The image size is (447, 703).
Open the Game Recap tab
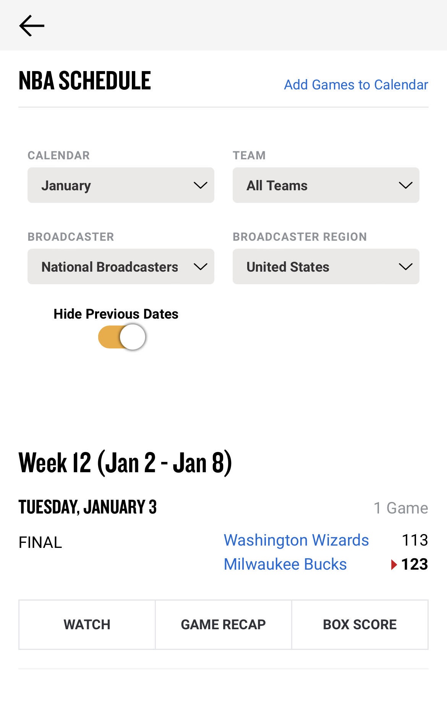[223, 625]
